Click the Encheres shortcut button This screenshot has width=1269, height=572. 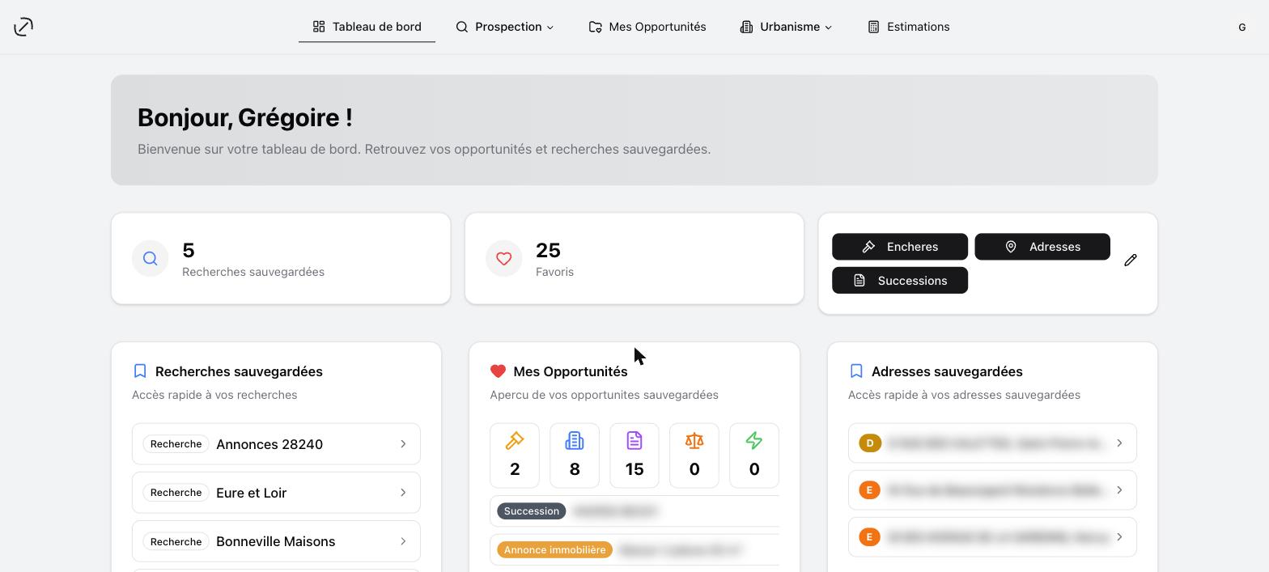click(900, 247)
